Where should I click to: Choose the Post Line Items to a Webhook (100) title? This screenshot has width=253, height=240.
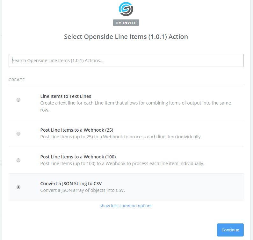tap(78, 157)
